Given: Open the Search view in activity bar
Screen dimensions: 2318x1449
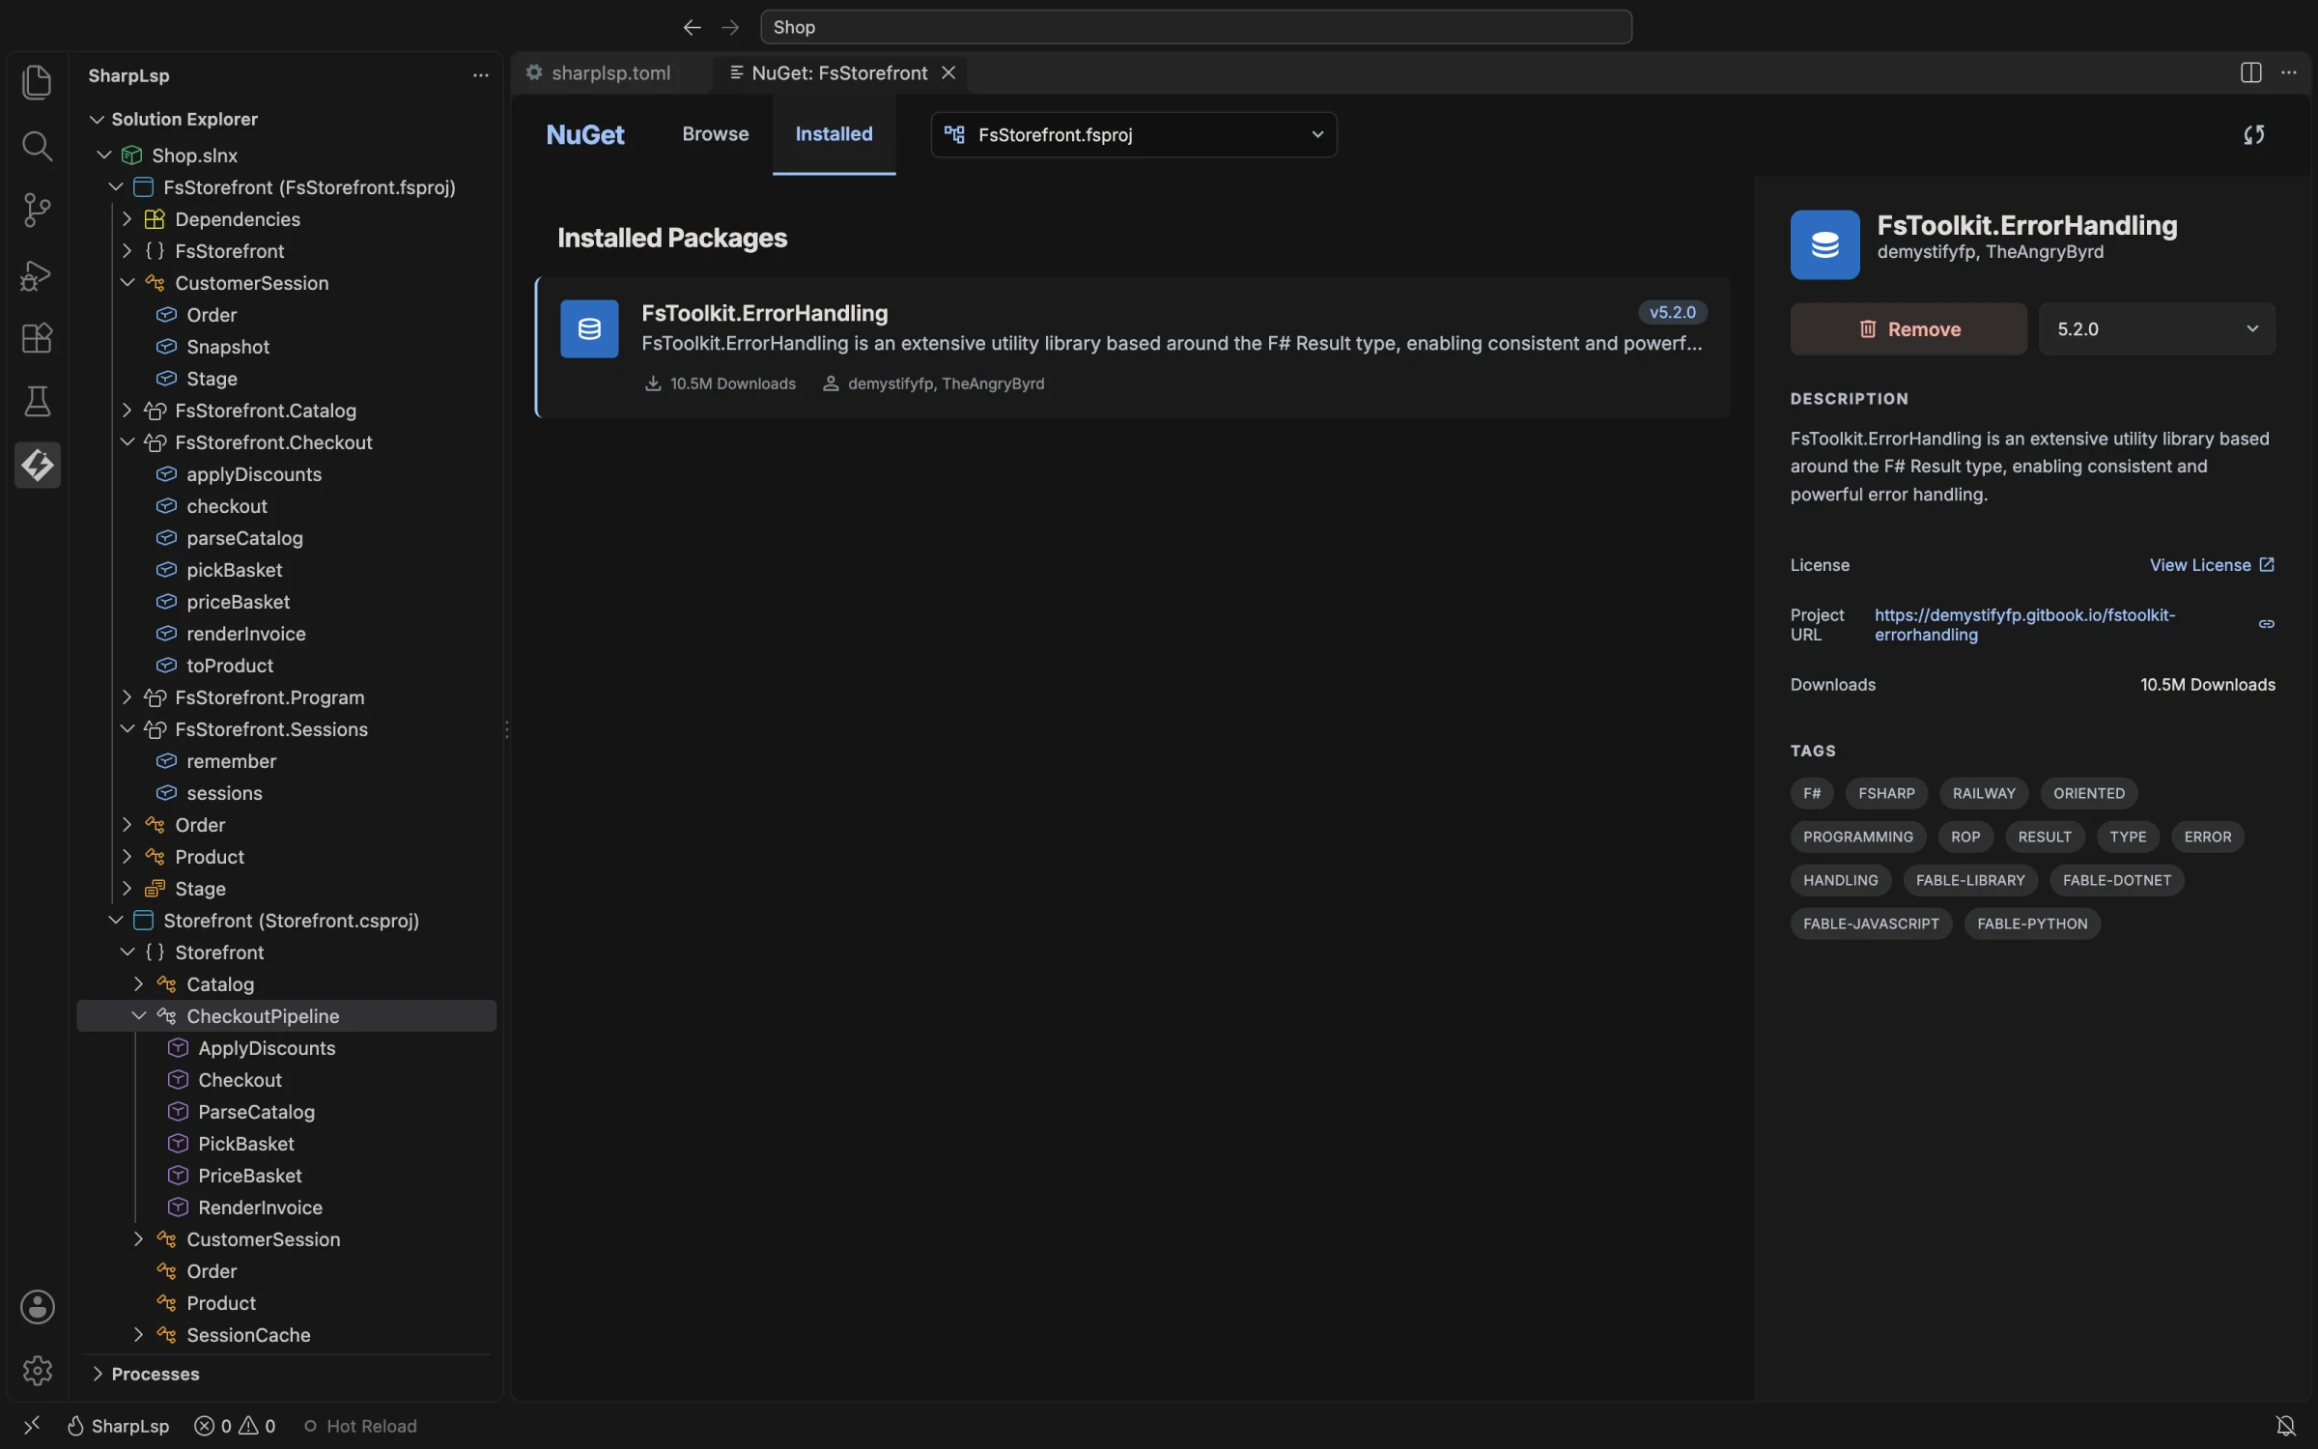Looking at the screenshot, I should tap(37, 146).
